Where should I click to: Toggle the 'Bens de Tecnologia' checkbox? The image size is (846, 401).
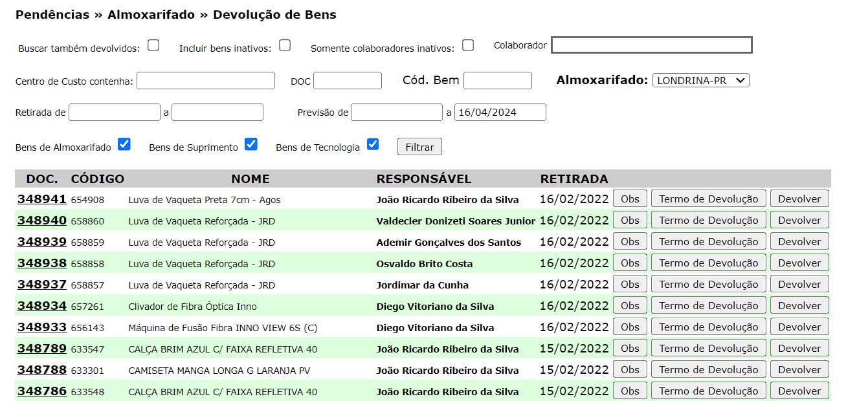(x=373, y=144)
